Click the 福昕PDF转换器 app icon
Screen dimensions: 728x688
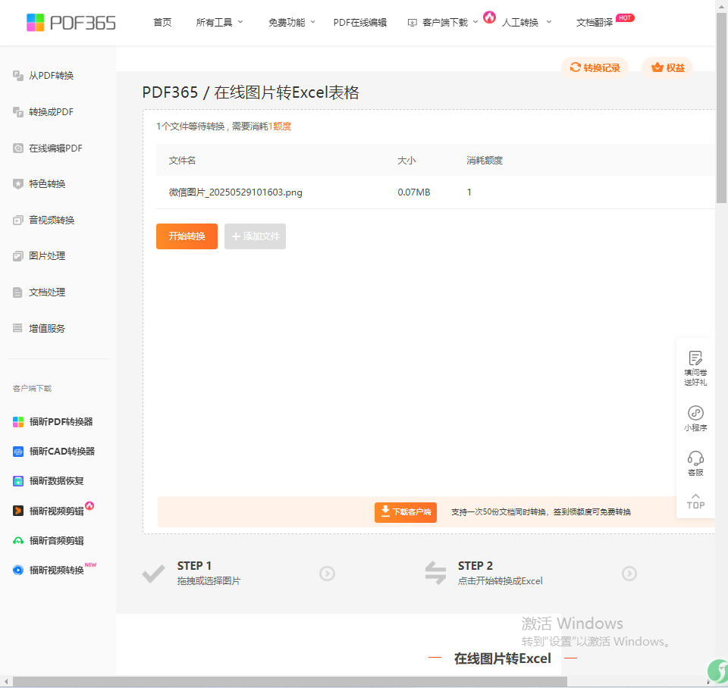18,422
